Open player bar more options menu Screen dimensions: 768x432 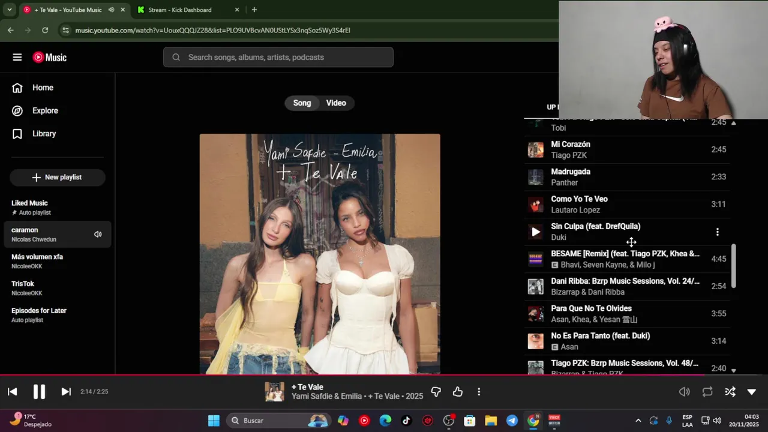click(x=479, y=392)
